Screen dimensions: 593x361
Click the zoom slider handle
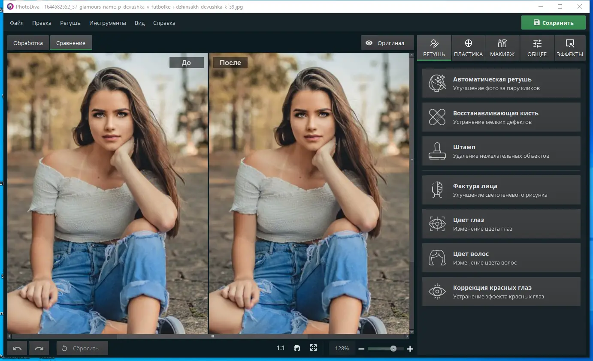pyautogui.click(x=393, y=349)
